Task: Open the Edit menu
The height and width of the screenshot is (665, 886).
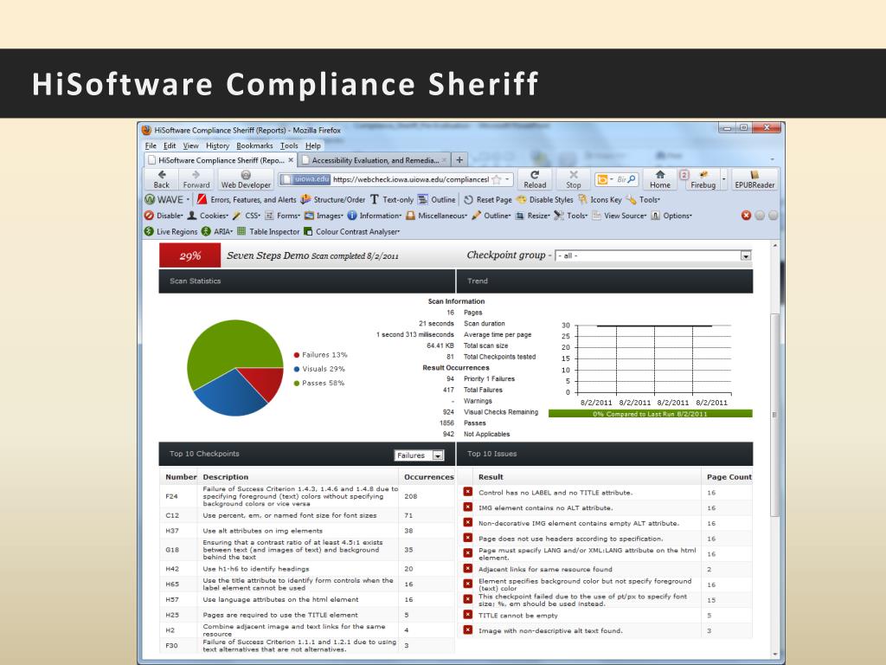Action: pyautogui.click(x=170, y=145)
